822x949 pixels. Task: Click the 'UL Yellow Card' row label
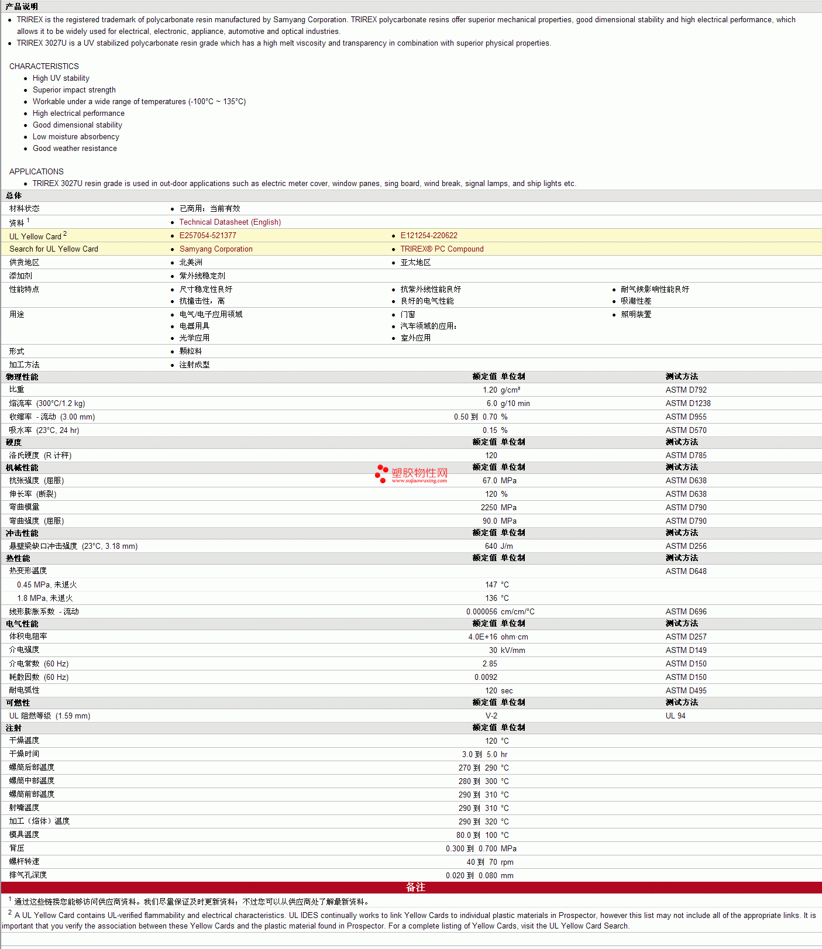35,236
